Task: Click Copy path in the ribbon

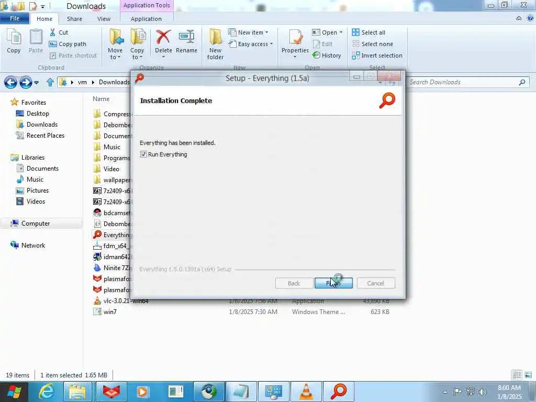Action: pyautogui.click(x=68, y=44)
